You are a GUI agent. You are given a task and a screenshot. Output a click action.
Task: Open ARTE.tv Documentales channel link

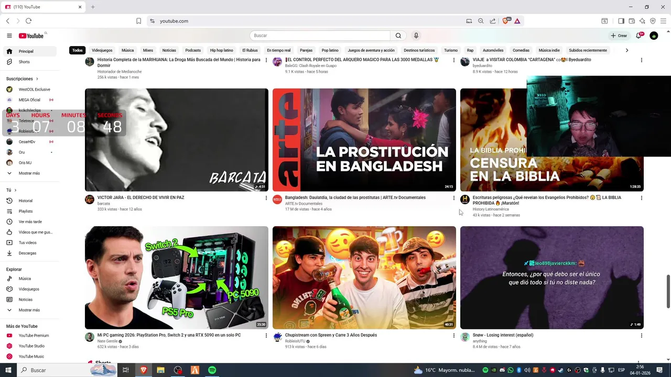click(x=304, y=204)
